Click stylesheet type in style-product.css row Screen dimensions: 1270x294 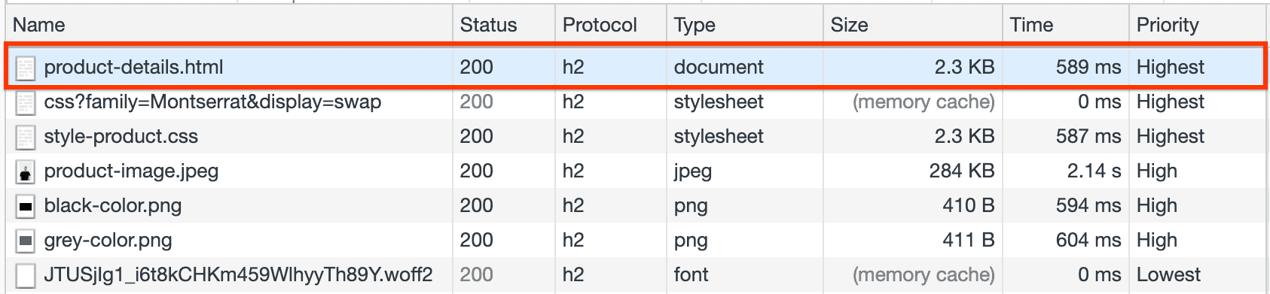[719, 136]
